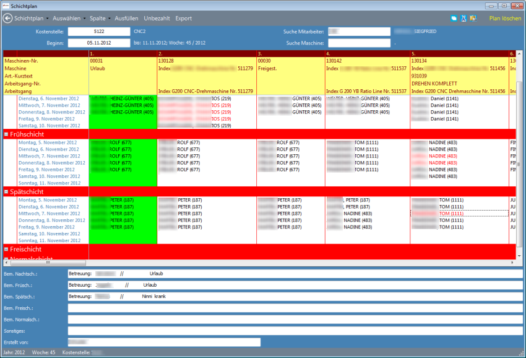The height and width of the screenshot is (358, 526).
Task: Open the Ausfüllen menu
Action: tap(126, 19)
